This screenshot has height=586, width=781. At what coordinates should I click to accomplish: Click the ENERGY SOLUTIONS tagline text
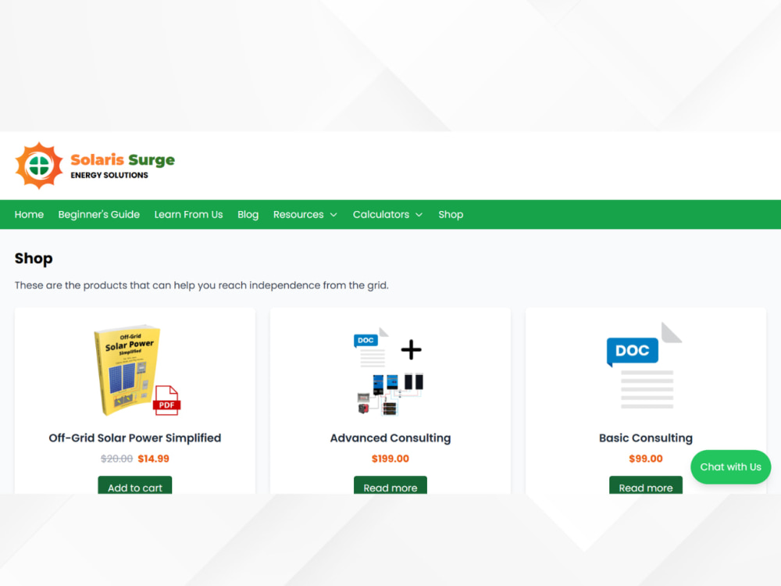[x=109, y=175]
